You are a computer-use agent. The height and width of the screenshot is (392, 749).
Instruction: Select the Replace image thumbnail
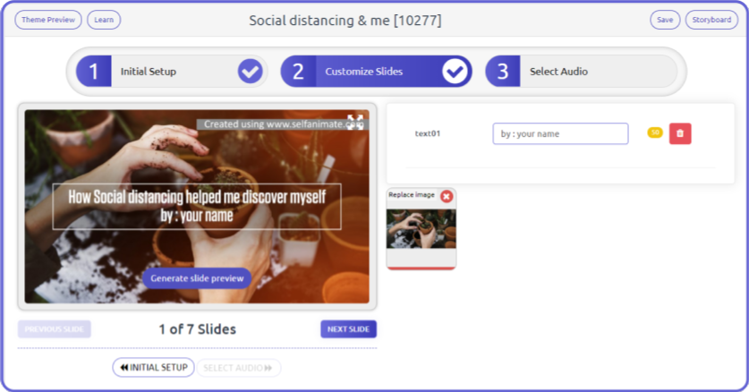tap(421, 229)
